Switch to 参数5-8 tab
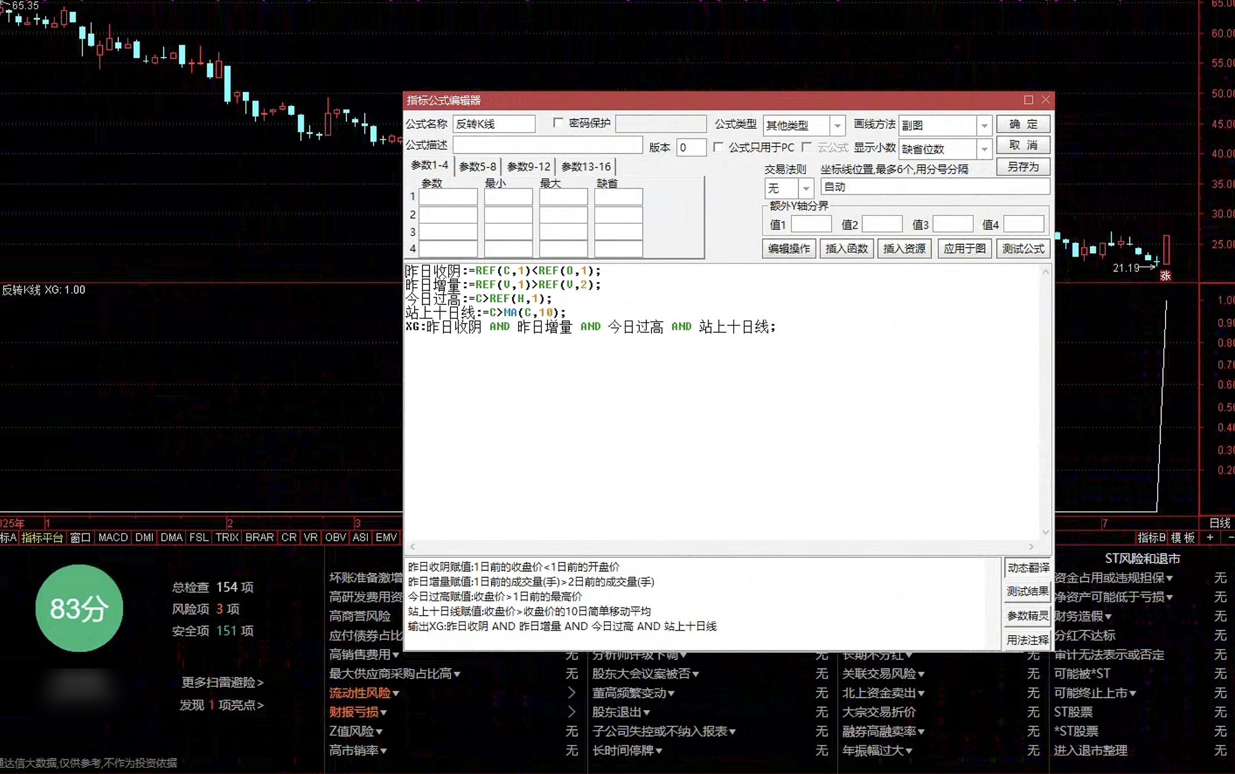 [x=477, y=167]
